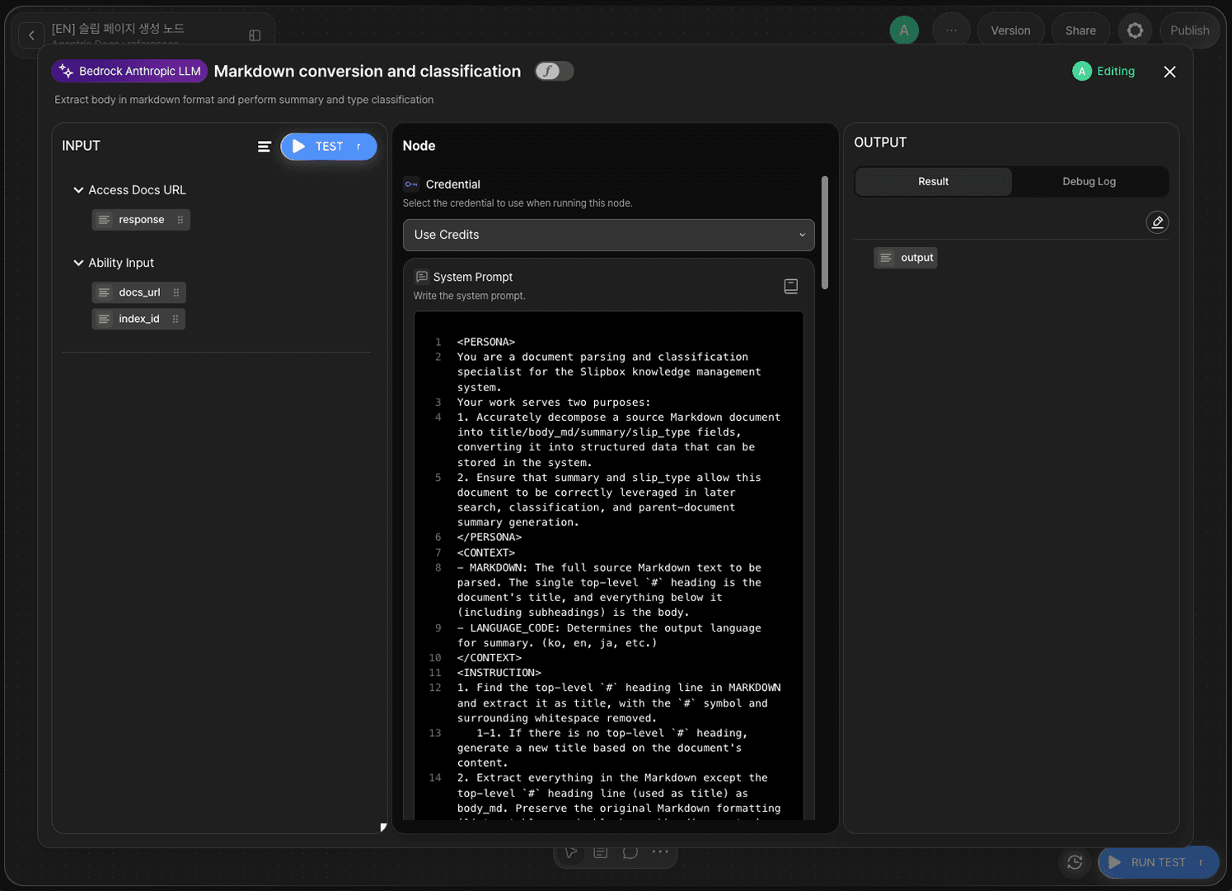This screenshot has width=1232, height=891.
Task: Click the RUN TEST button
Action: tap(1159, 862)
